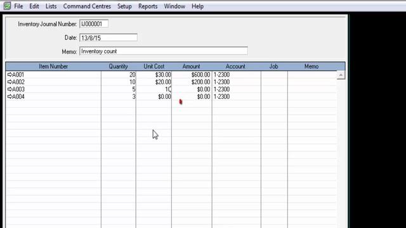This screenshot has width=406, height=228.
Task: Click the Amount column header
Action: tap(192, 66)
